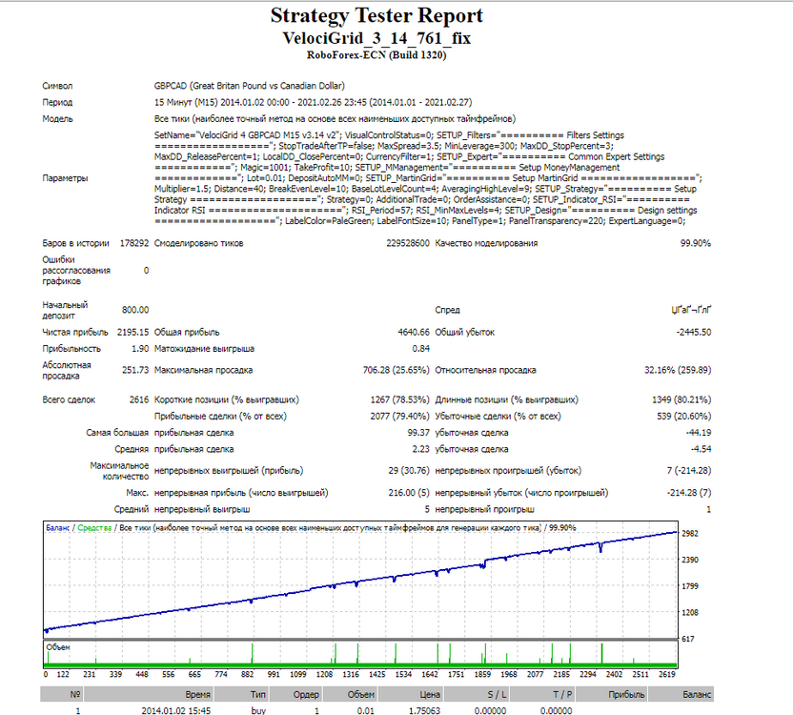Click the value 216.00 (5)
Viewport: 793px width, 715px height.
pos(409,493)
